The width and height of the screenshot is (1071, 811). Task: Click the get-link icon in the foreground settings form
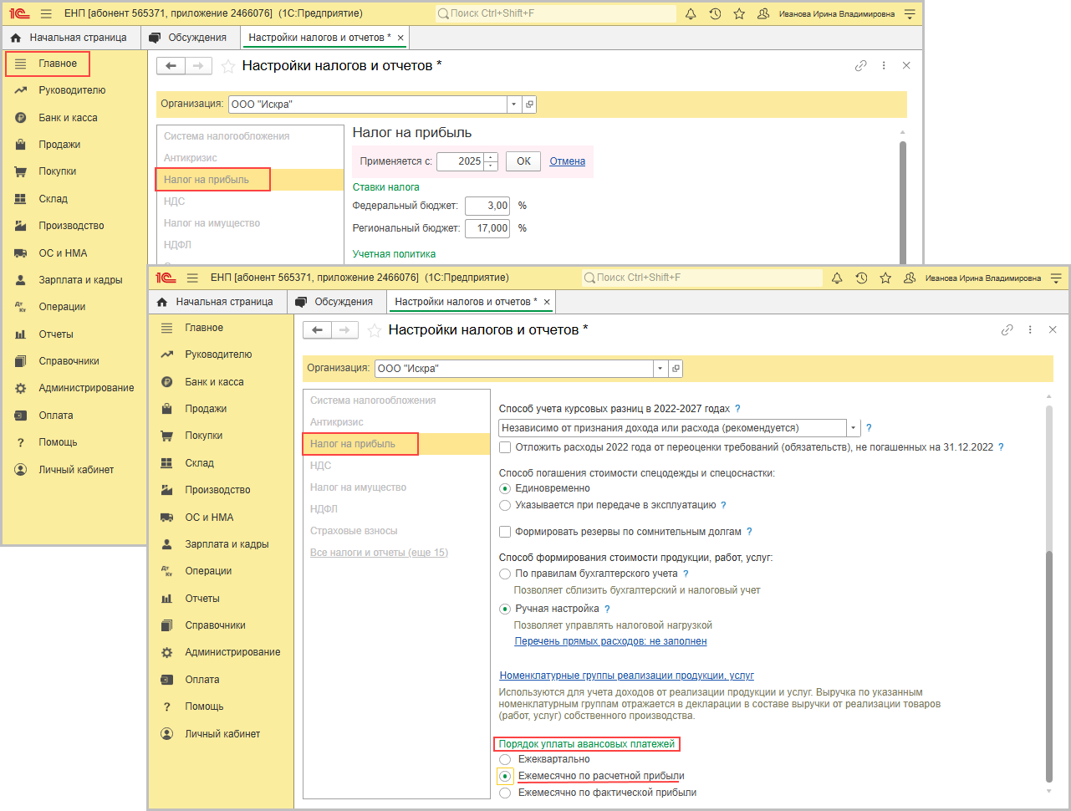click(x=1007, y=330)
